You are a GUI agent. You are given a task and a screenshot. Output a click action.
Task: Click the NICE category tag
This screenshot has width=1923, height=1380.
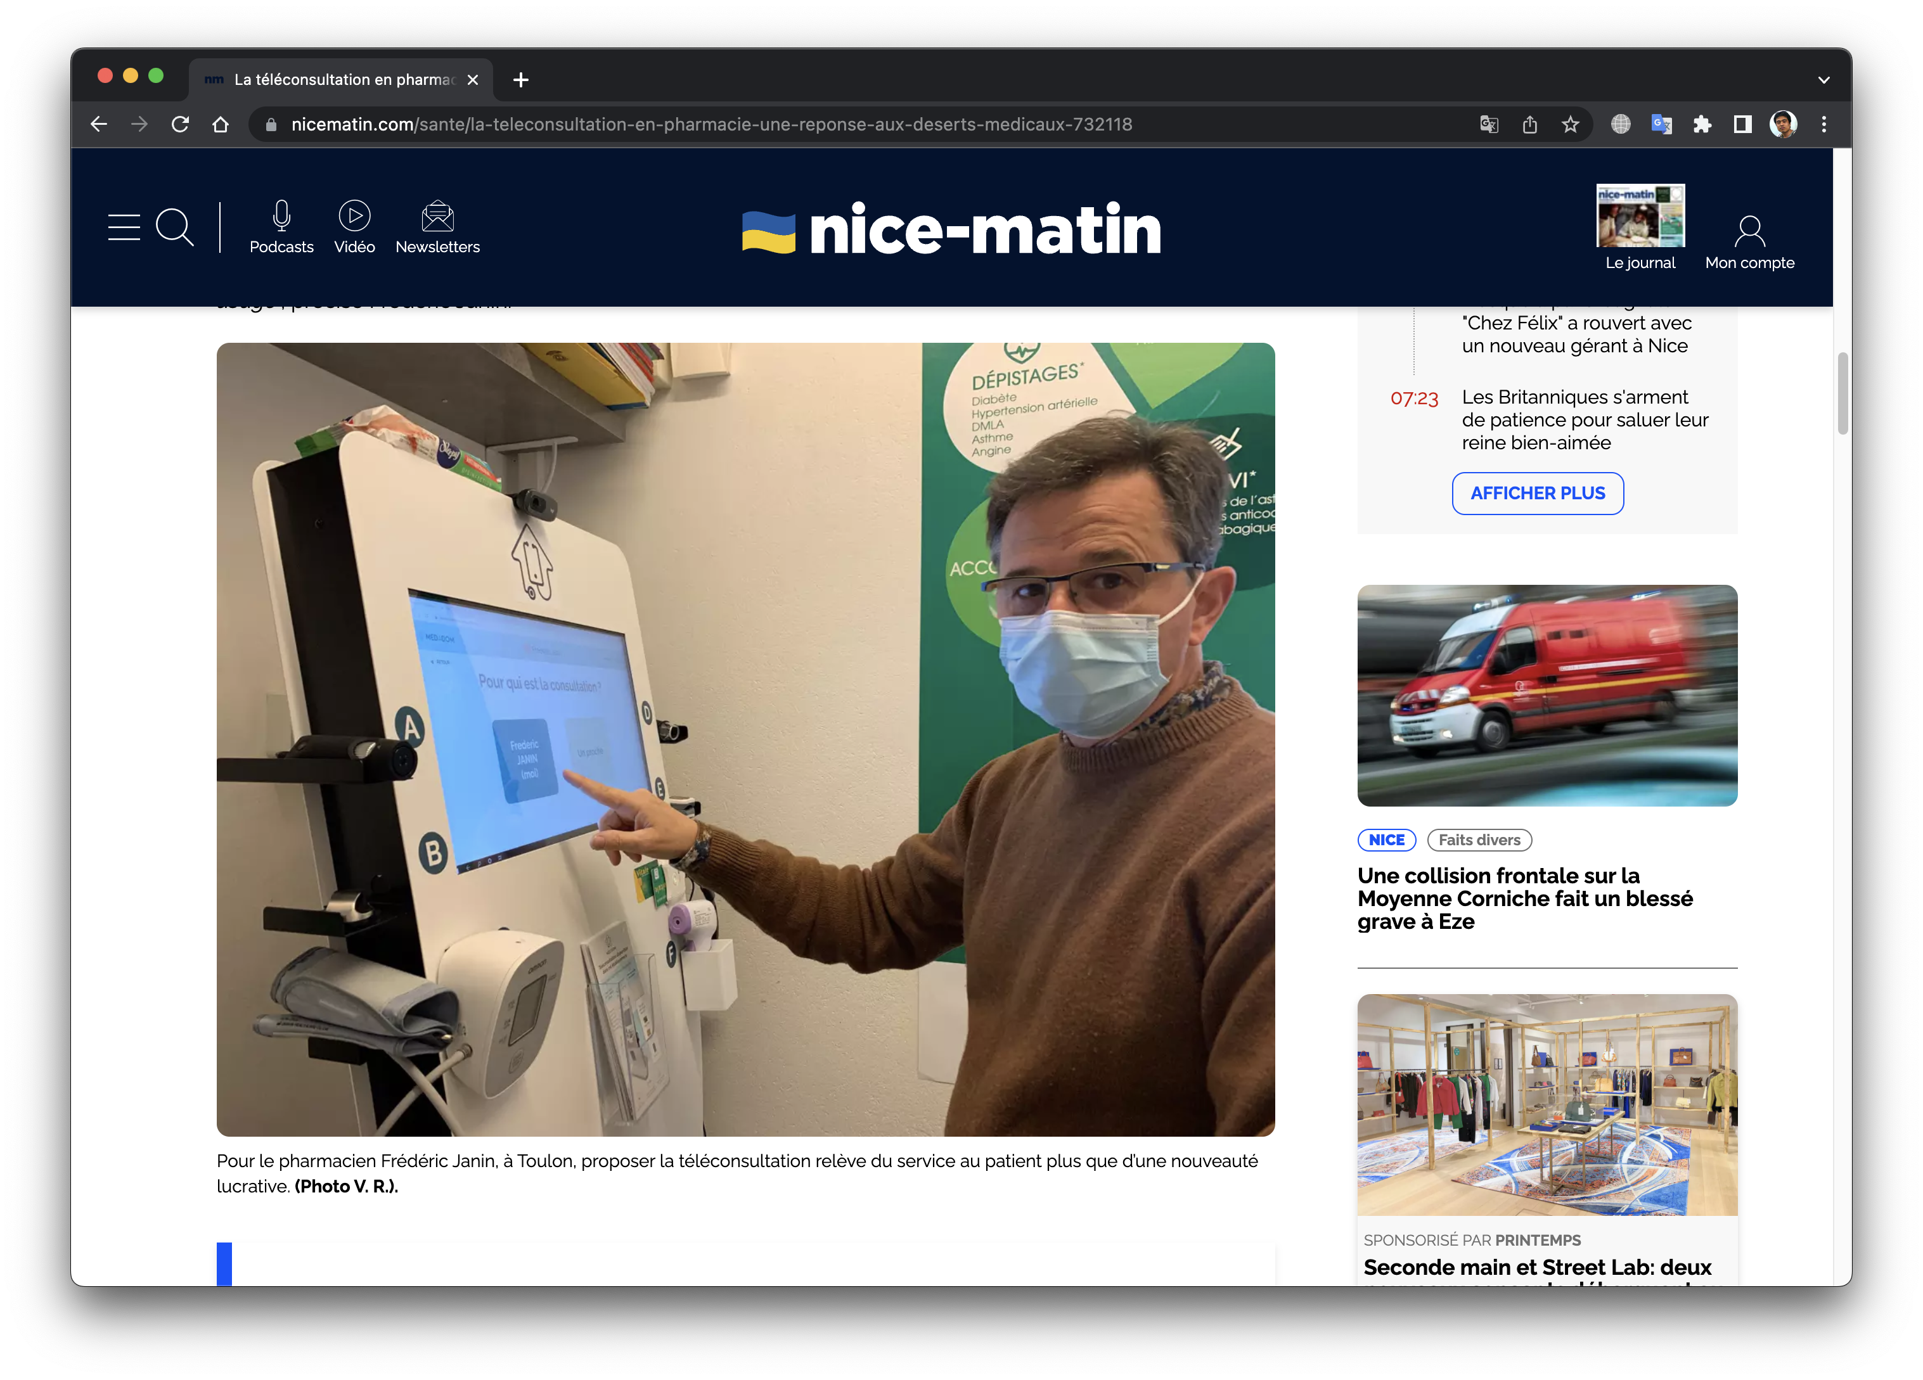click(1386, 840)
